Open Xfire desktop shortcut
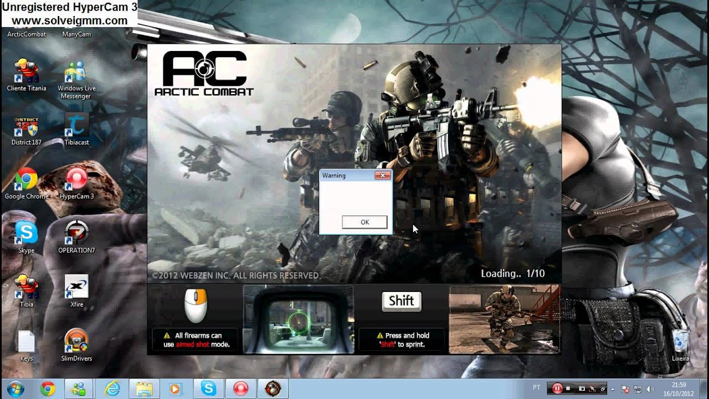 [x=76, y=292]
